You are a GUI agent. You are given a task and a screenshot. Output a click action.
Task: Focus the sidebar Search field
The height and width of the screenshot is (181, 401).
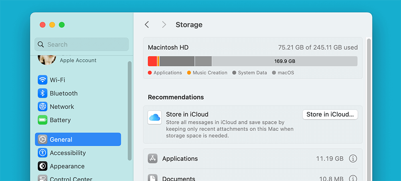pyautogui.click(x=81, y=44)
